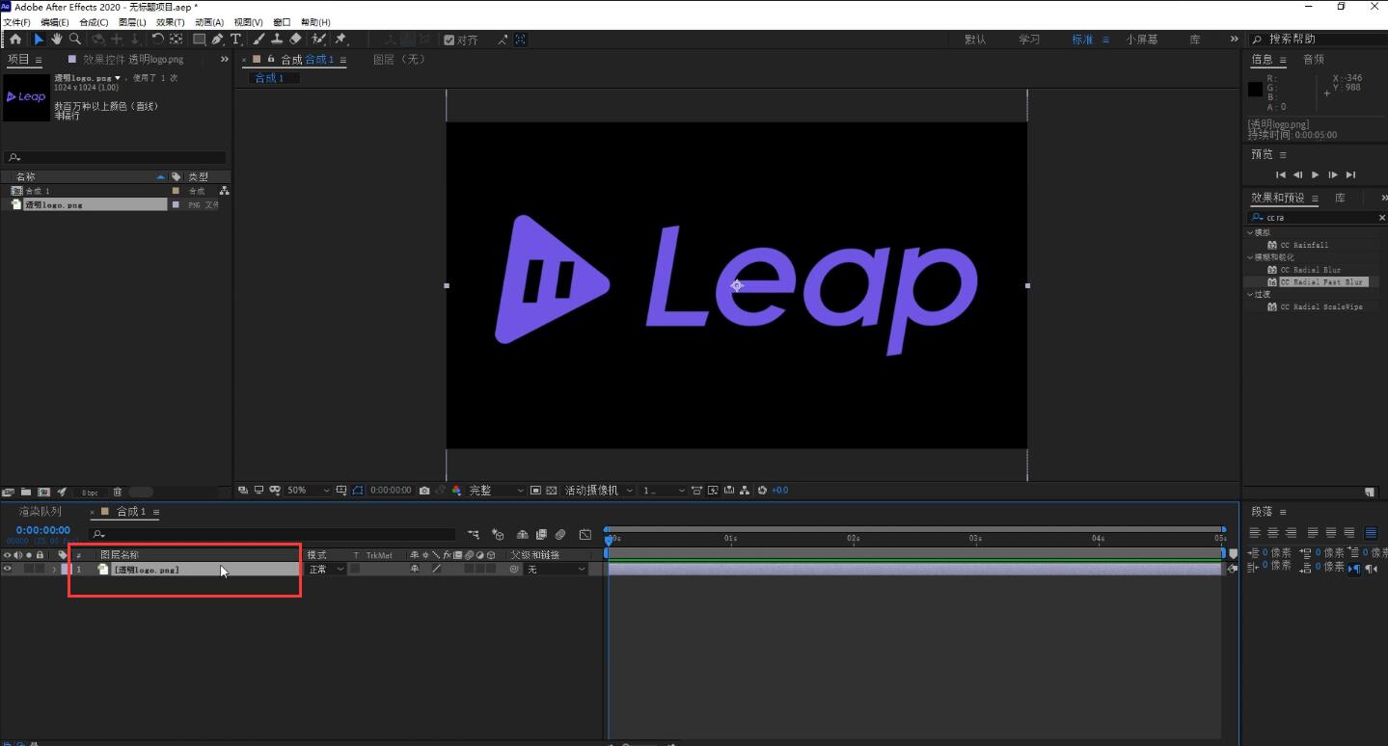Select the Rotation tool

[157, 40]
